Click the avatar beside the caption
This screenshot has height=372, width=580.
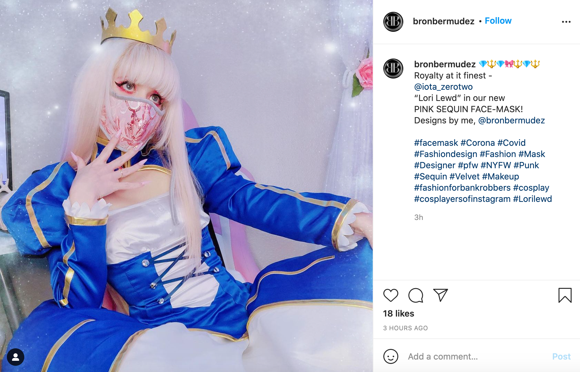pos(393,69)
